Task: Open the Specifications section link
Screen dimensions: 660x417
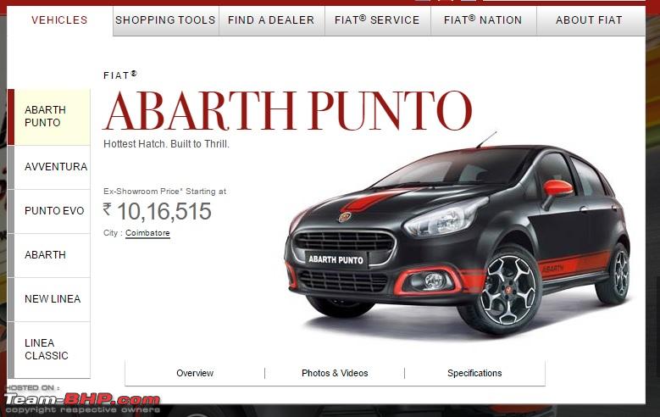Action: point(474,373)
